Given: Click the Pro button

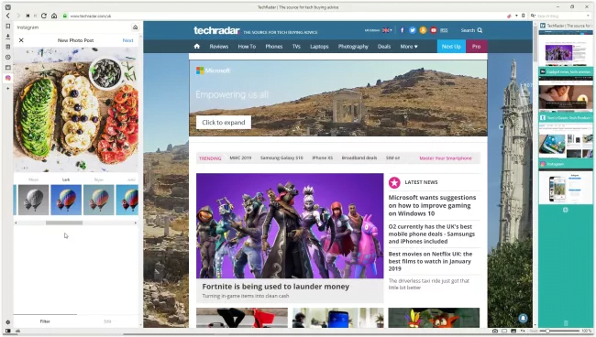Looking at the screenshot, I should tap(476, 47).
